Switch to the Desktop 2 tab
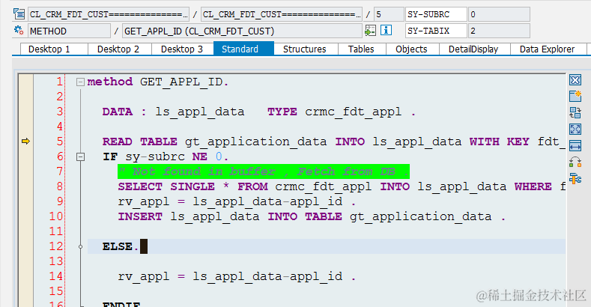591x307 pixels. click(x=120, y=49)
